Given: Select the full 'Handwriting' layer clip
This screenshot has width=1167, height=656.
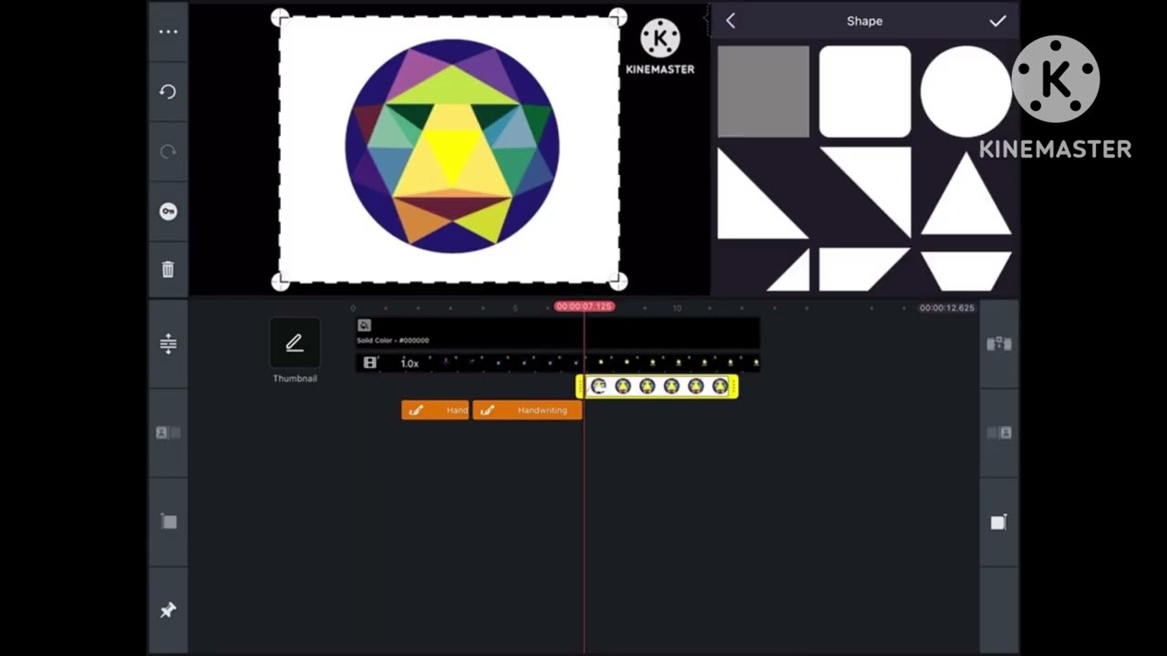Looking at the screenshot, I should 527,410.
